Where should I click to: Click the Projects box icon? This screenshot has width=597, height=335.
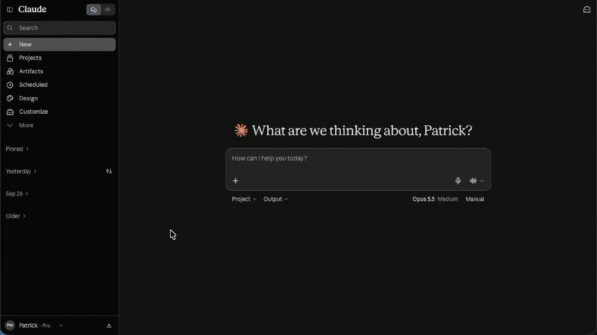coord(10,58)
